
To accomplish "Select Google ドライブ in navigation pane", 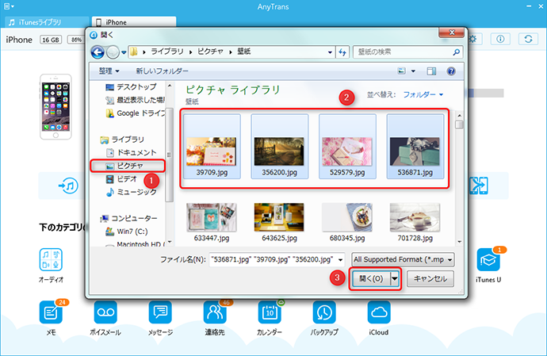I will click(136, 113).
